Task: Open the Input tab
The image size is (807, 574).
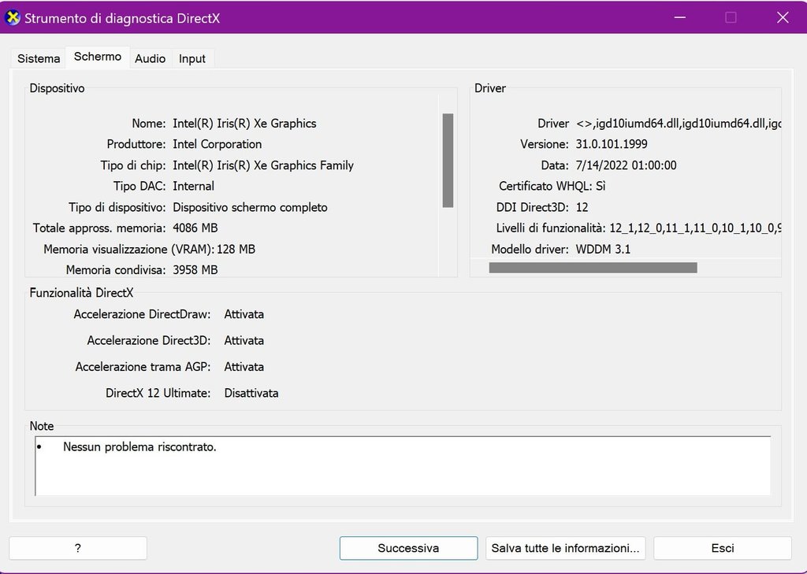Action: click(x=192, y=58)
